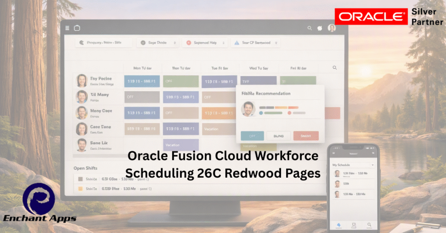Viewport: 446px width, 233px height.
Task: Open Sone Lik's avatar photo
Action: [81, 145]
